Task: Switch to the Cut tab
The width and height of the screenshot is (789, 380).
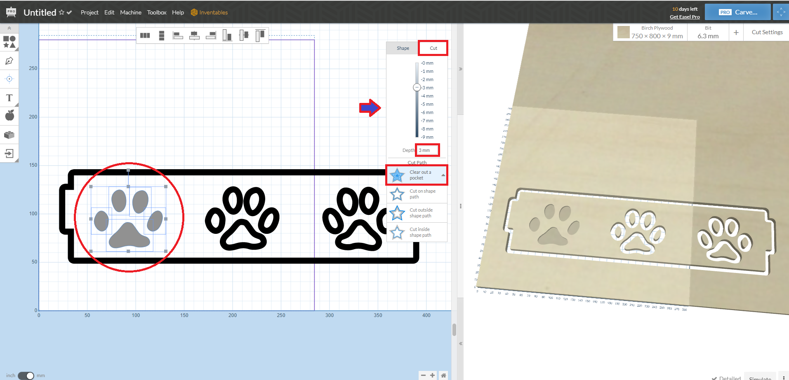Action: (x=433, y=48)
